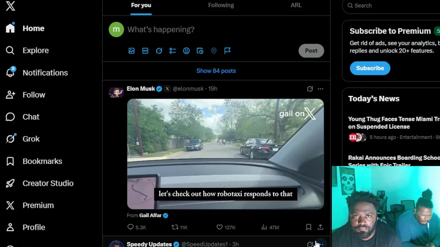Toggle repost on the 11K post

[x=179, y=227]
